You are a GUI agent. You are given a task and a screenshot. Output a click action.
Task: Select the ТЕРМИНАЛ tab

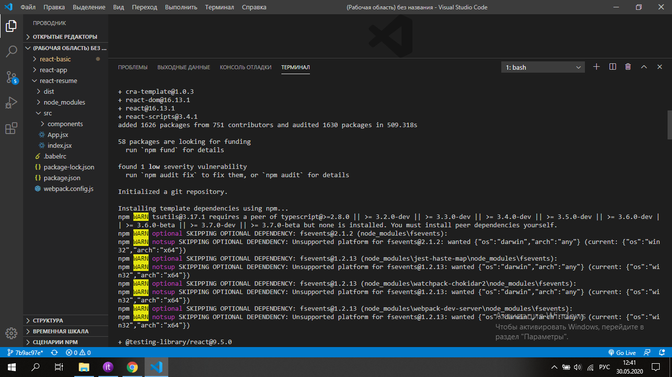296,67
